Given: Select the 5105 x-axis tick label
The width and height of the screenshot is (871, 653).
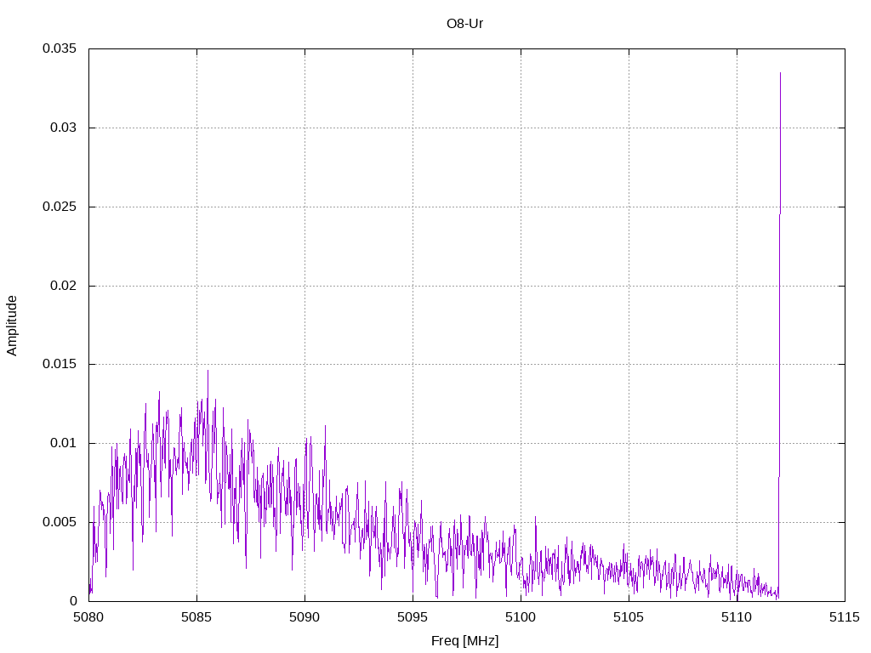Looking at the screenshot, I should tap(629, 617).
